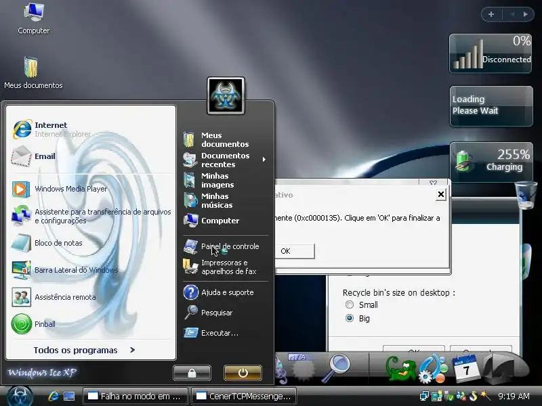The width and height of the screenshot is (542, 406).
Task: Switch to CenerTCPMessenger taskbar window
Action: (x=244, y=396)
